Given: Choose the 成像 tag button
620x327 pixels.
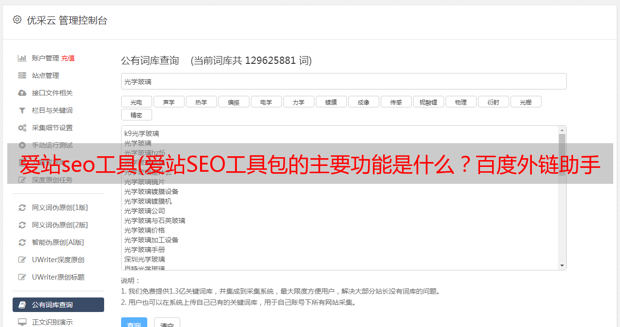Looking at the screenshot, I should click(363, 102).
